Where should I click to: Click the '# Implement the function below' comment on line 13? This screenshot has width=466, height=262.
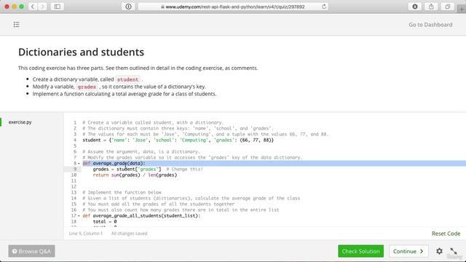point(122,192)
